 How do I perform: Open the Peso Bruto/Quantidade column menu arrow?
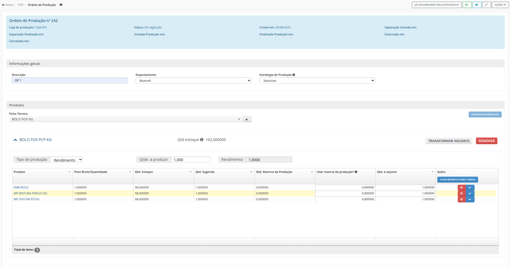coord(130,172)
